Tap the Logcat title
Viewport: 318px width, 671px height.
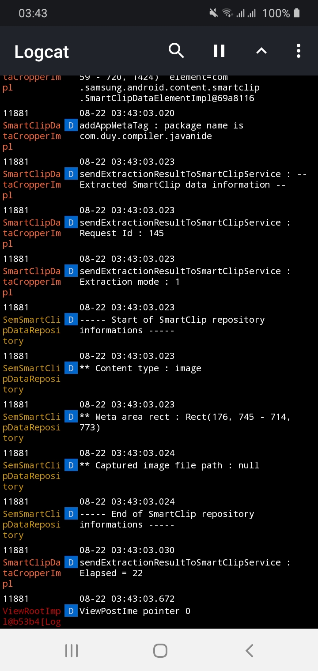(41, 52)
